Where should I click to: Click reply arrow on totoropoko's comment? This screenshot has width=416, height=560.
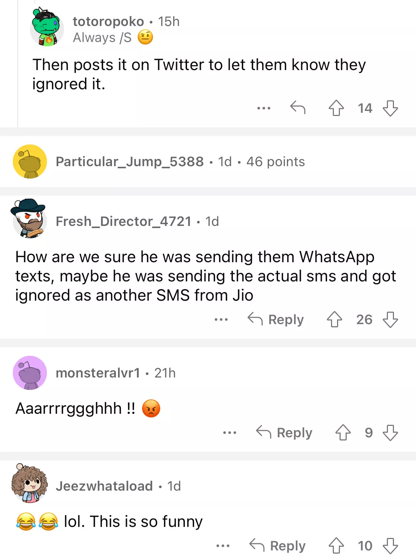(x=298, y=107)
